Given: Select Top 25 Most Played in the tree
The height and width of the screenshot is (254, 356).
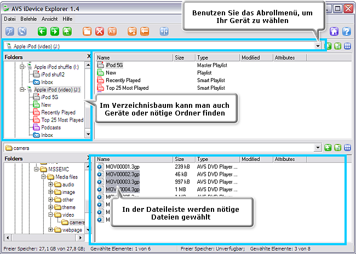Looking at the screenshot, I should [x=62, y=120].
